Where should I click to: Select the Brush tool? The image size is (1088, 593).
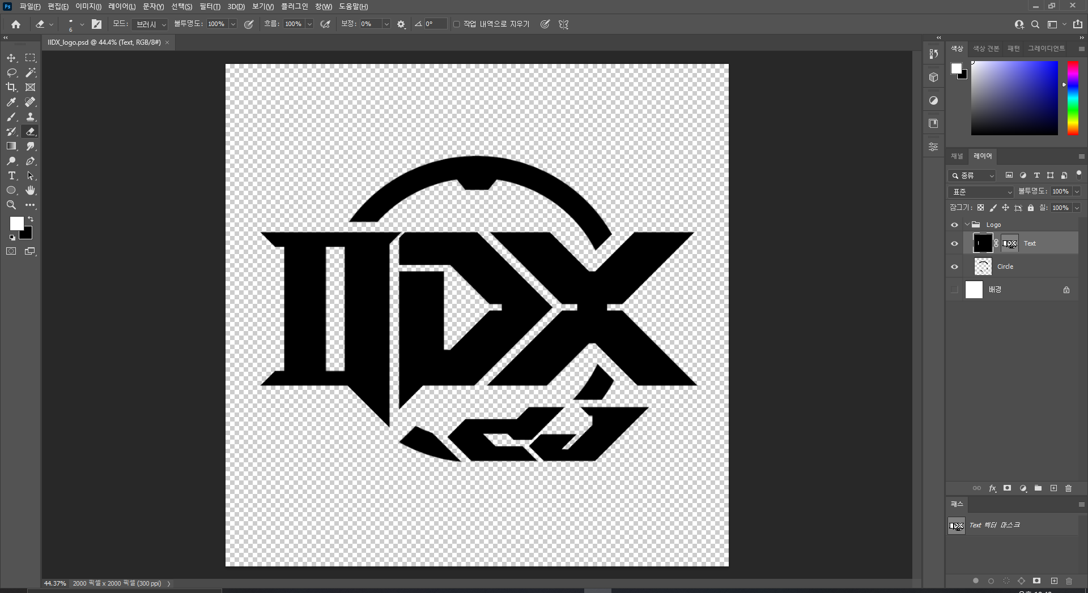point(11,117)
